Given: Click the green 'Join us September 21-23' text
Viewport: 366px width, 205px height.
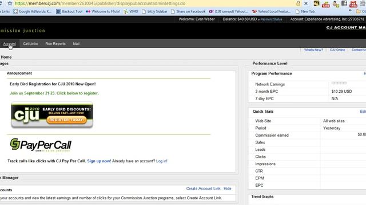Looking at the screenshot, I should click(x=54, y=93).
